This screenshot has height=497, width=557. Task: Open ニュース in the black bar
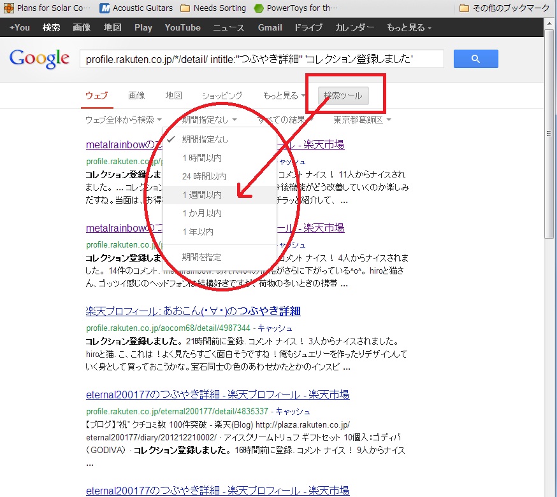point(229,27)
